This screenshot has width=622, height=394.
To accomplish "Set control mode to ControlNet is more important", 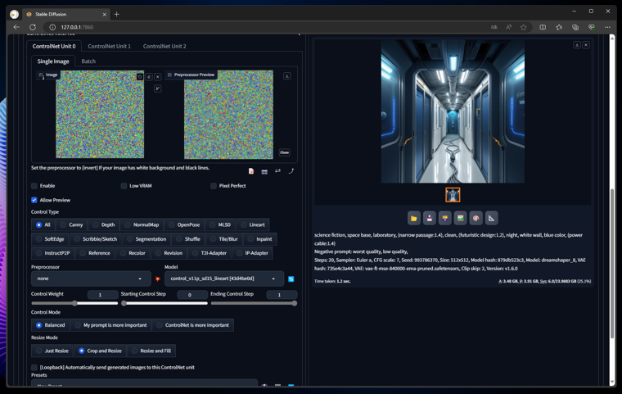I will click(193, 325).
